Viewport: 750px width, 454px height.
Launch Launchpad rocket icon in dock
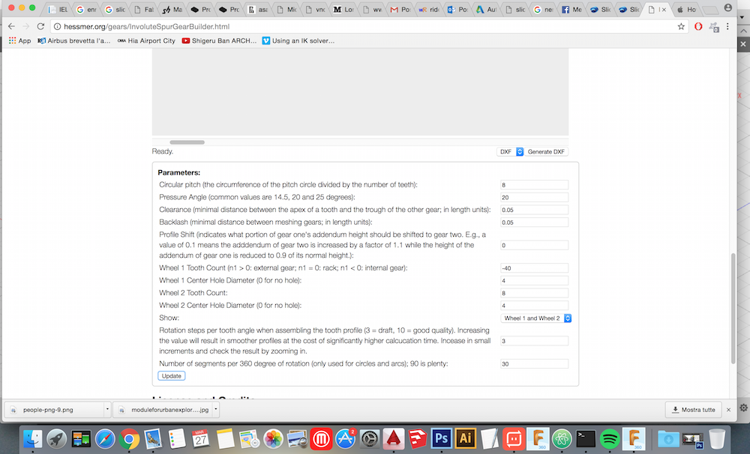(x=56, y=439)
